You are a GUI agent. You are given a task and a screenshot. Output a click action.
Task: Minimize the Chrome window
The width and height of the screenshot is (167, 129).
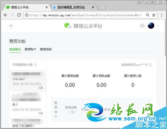click(147, 2)
